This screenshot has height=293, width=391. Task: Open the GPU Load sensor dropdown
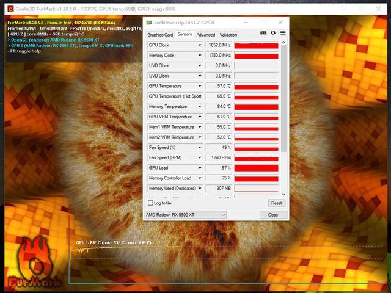pos(200,168)
